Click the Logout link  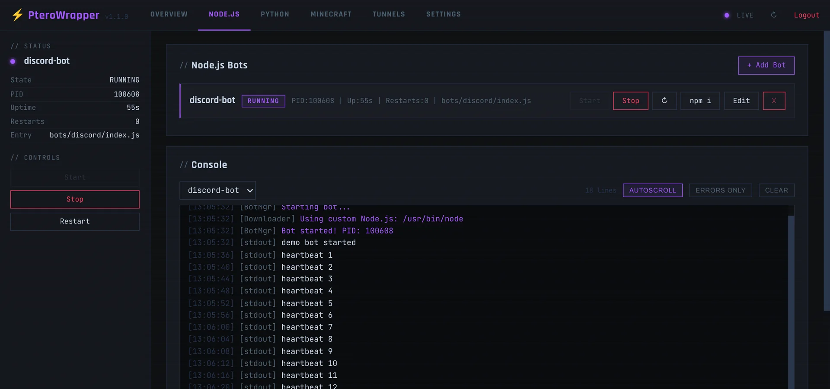click(x=806, y=15)
